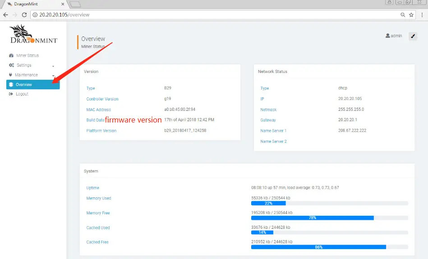428x259 pixels.
Task: Click the admin username label
Action: tap(396, 36)
